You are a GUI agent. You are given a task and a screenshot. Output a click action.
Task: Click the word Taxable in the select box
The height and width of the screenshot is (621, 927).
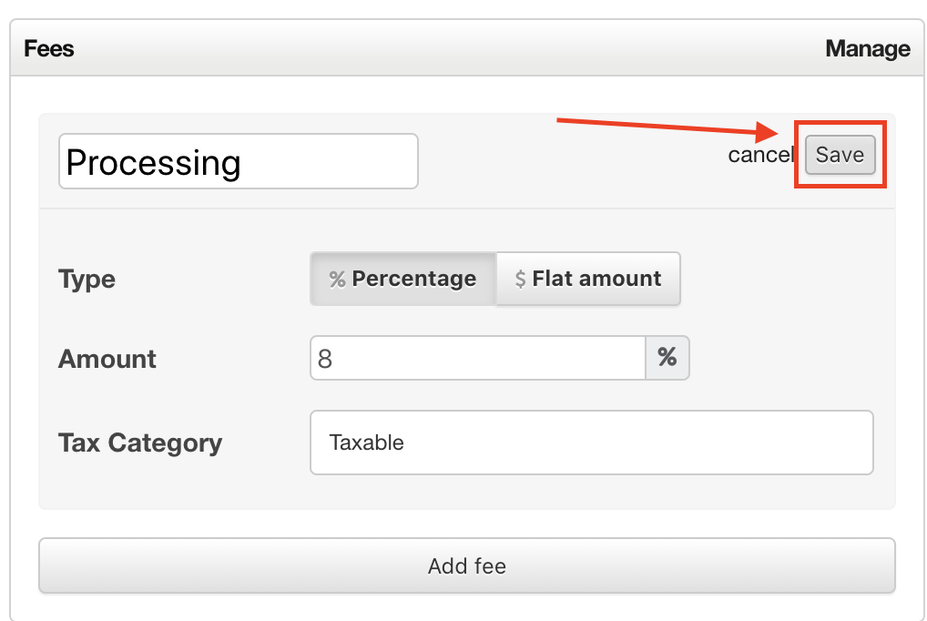point(366,443)
